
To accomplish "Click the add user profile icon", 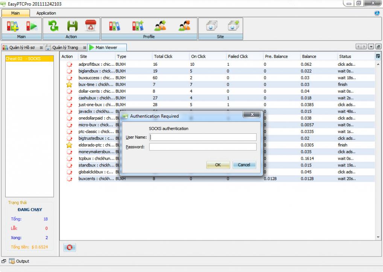I will (160, 26).
